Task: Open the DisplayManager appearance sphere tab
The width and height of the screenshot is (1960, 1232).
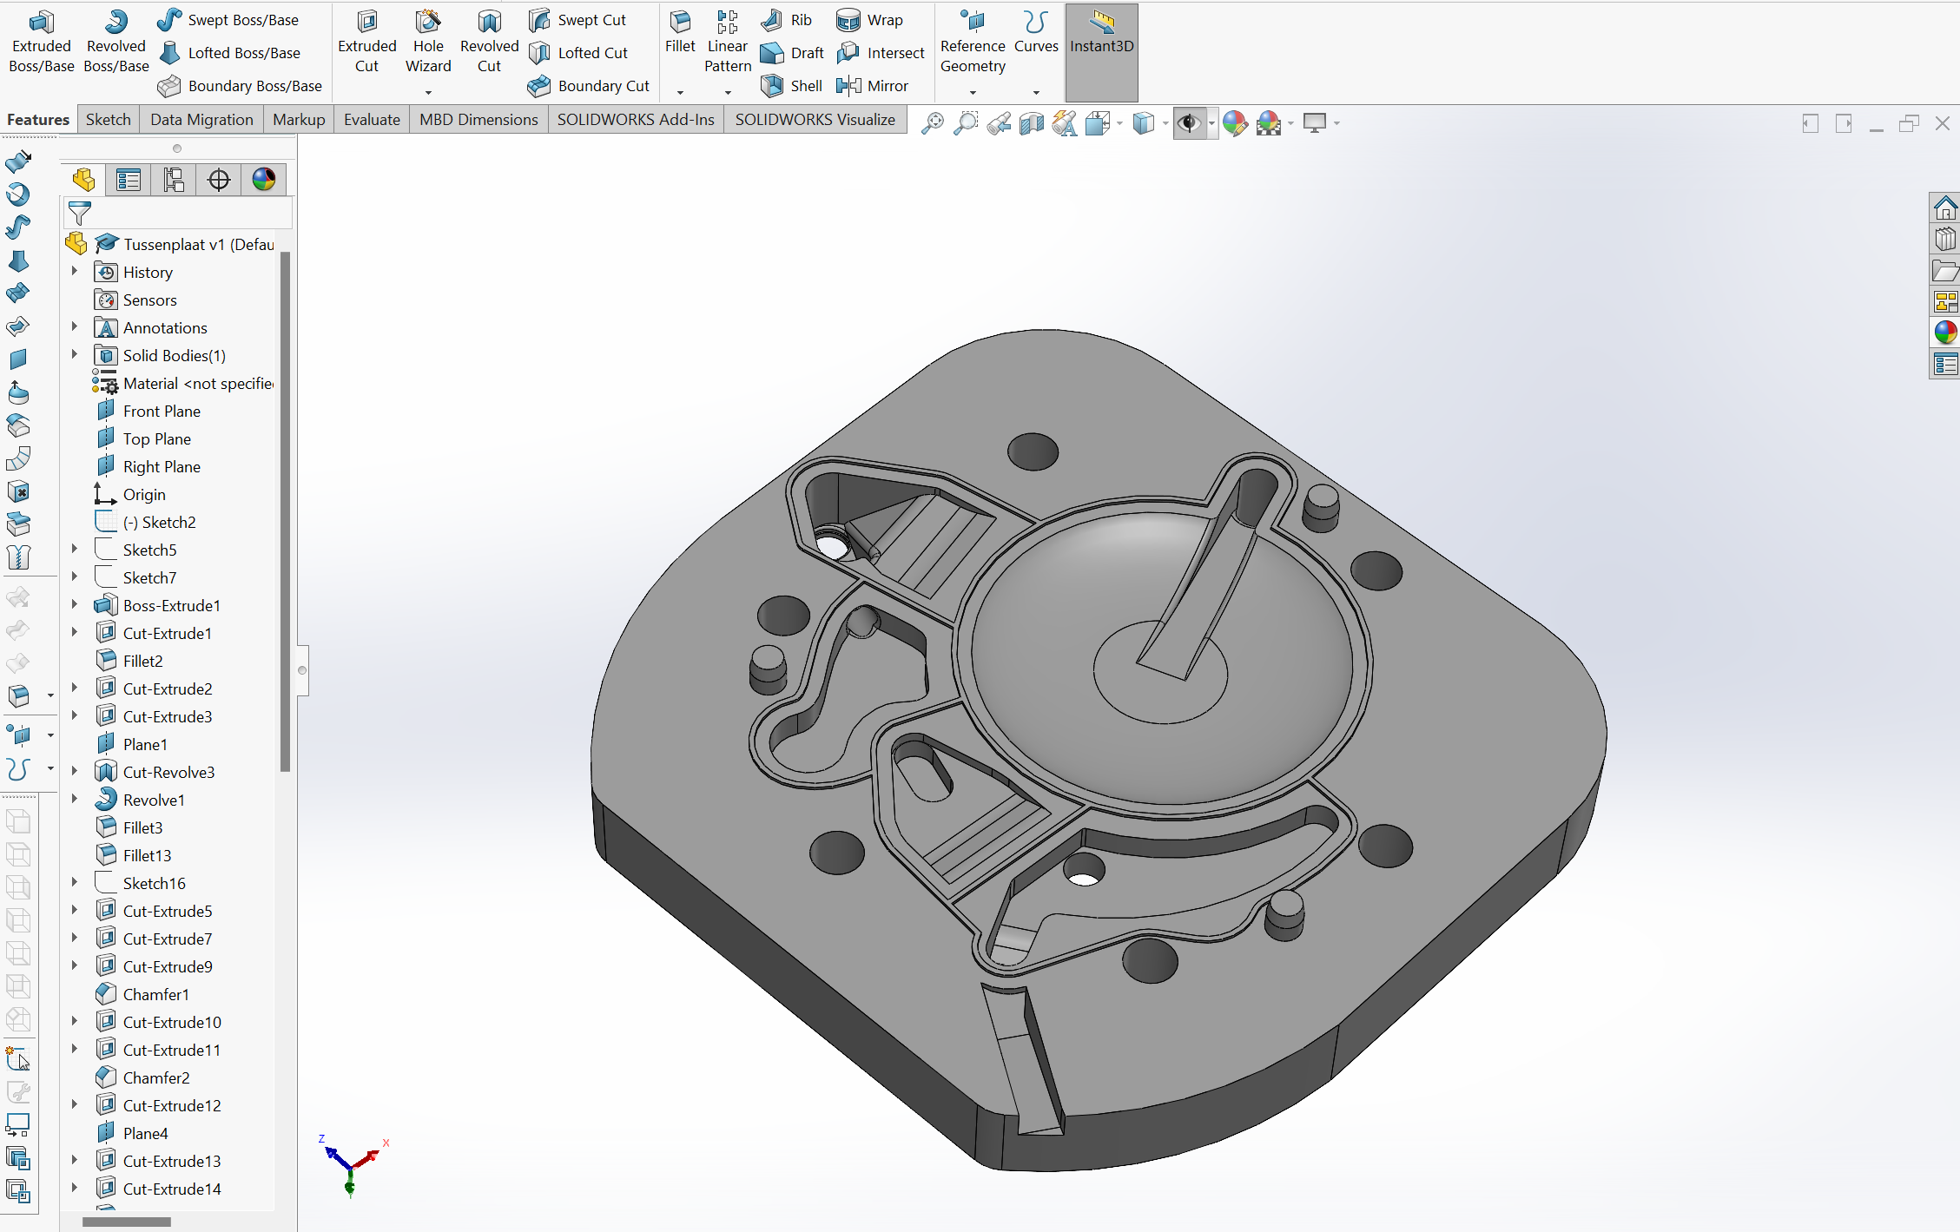Action: (263, 180)
